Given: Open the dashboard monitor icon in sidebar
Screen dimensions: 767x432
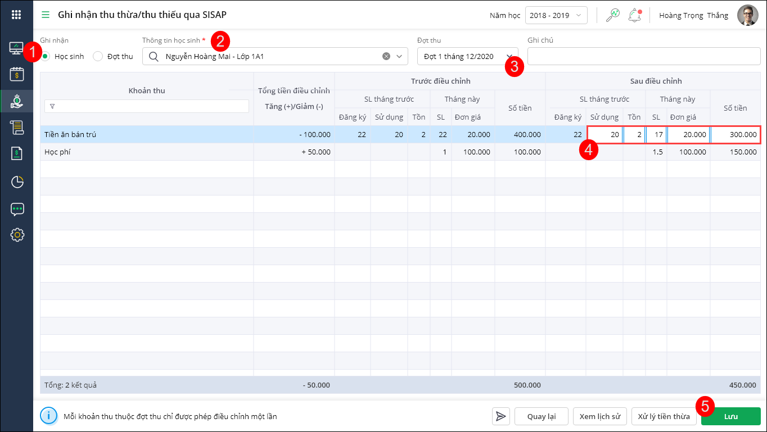Looking at the screenshot, I should click(17, 48).
